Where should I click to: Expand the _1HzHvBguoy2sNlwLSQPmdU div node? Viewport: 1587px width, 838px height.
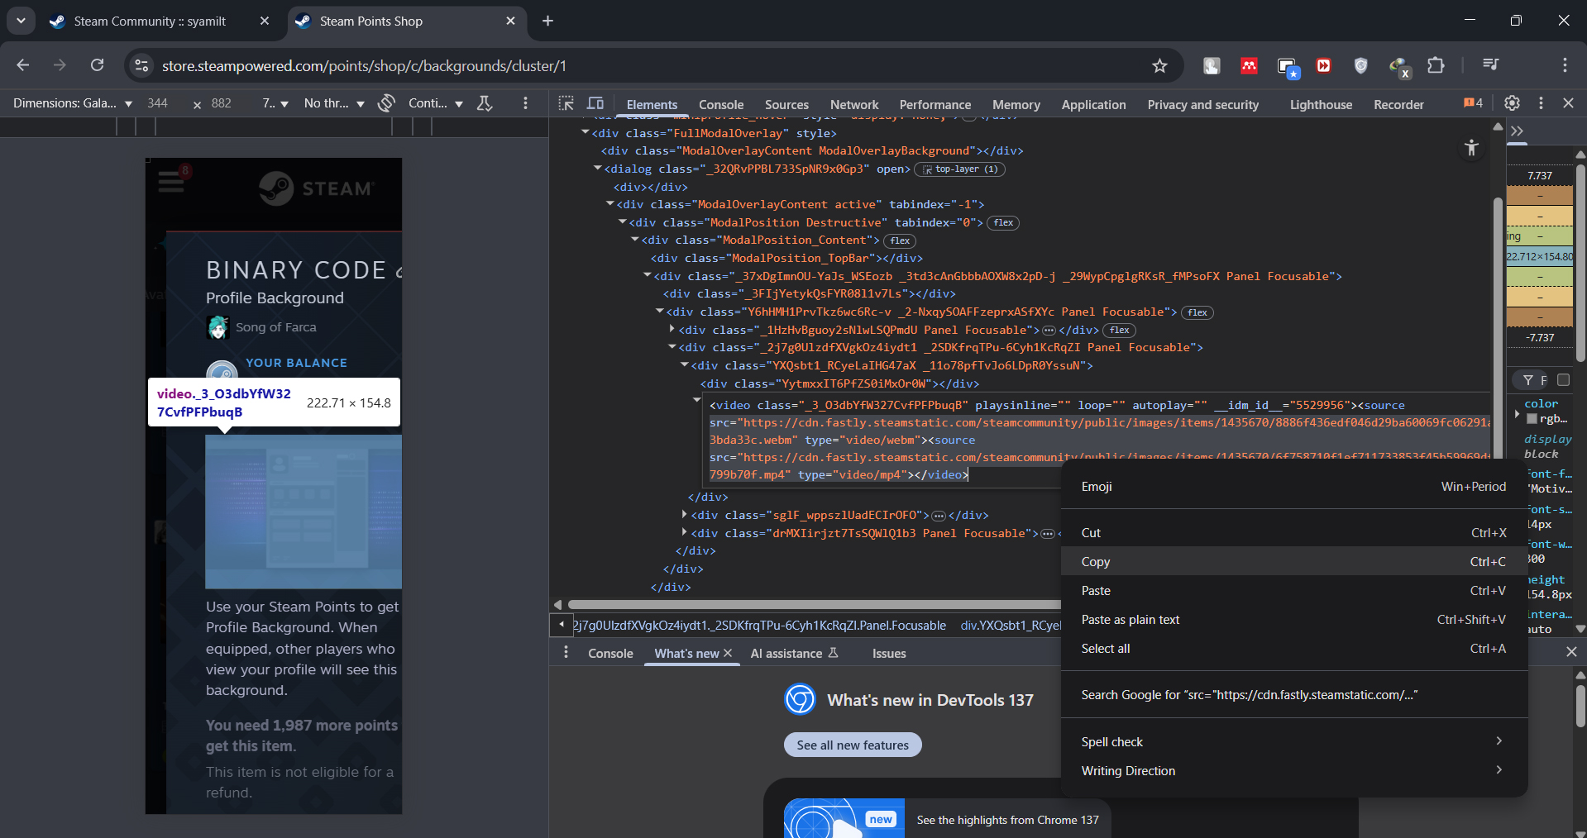point(672,330)
